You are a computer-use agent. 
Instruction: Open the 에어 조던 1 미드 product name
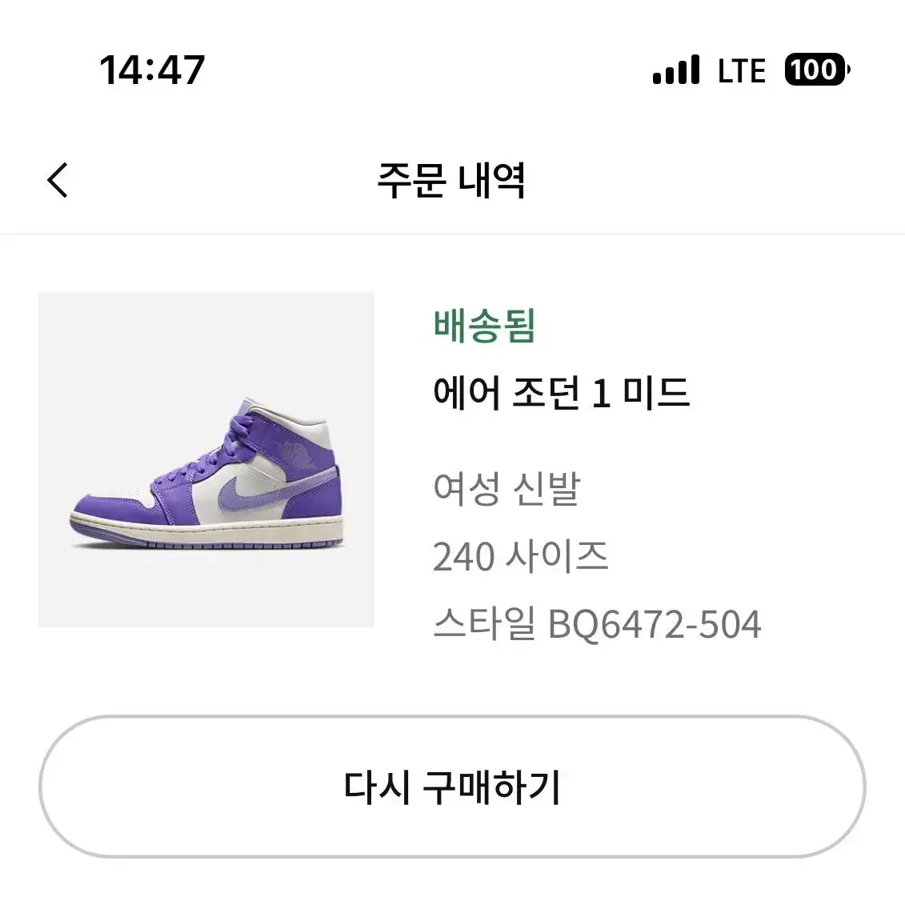pyautogui.click(x=562, y=392)
